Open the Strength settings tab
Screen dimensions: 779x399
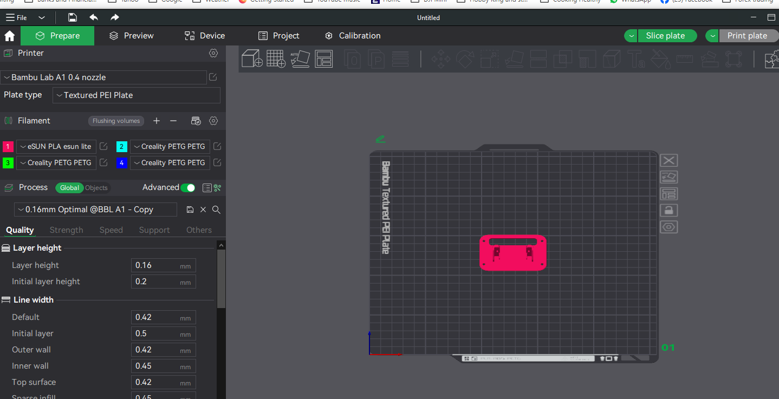click(67, 230)
